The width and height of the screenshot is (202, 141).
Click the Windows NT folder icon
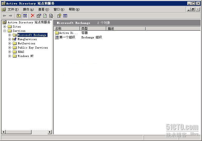[x=14, y=56]
